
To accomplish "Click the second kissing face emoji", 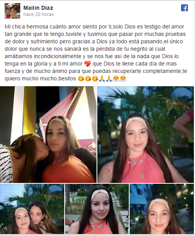I will [88, 78].
